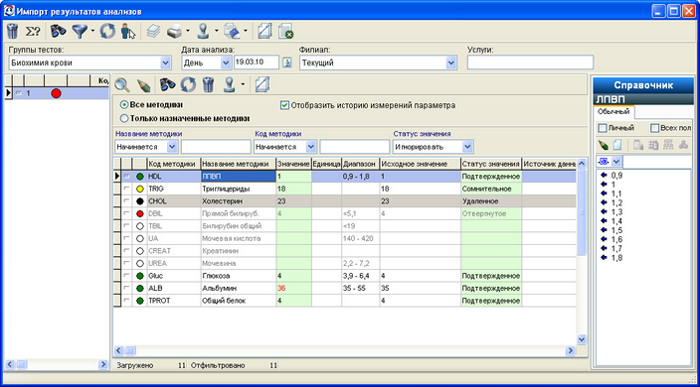The width and height of the screenshot is (700, 387).
Task: Click the table horizontal scrollbar right arrow
Action: point(570,350)
